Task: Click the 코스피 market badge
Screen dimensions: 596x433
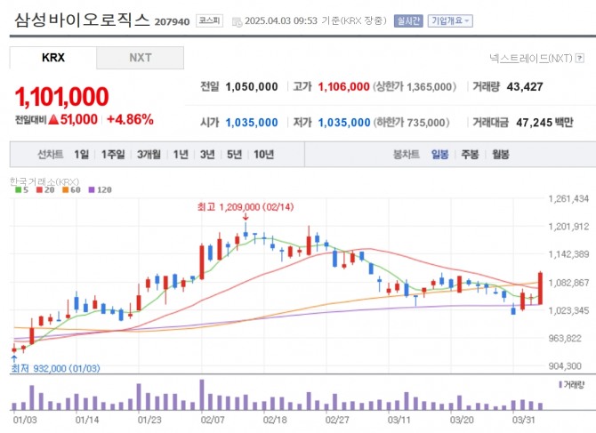Action: (209, 20)
